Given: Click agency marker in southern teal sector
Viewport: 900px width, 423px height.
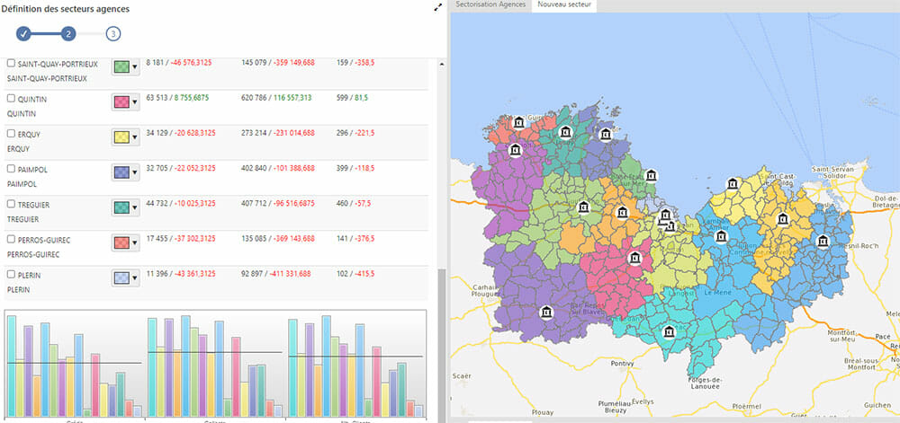Looking at the screenshot, I should point(668,331).
